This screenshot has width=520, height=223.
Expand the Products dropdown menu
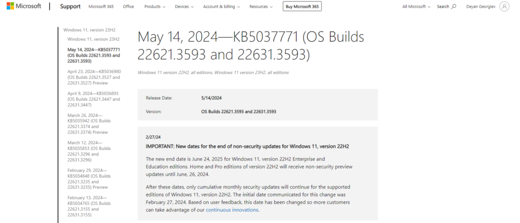tap(155, 7)
